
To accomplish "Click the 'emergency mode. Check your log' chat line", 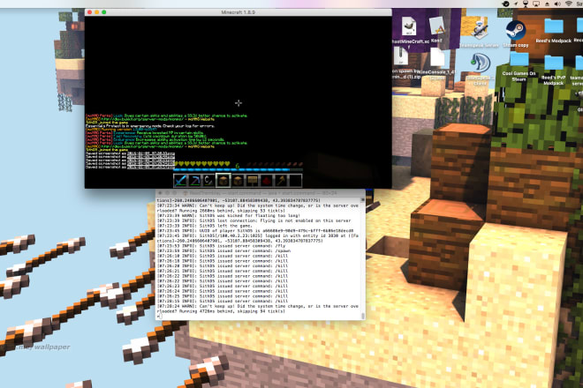I will (150, 126).
